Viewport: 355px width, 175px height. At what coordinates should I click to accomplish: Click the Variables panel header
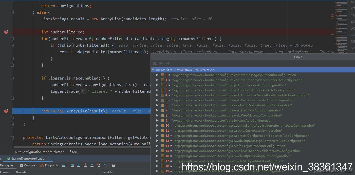point(107,172)
